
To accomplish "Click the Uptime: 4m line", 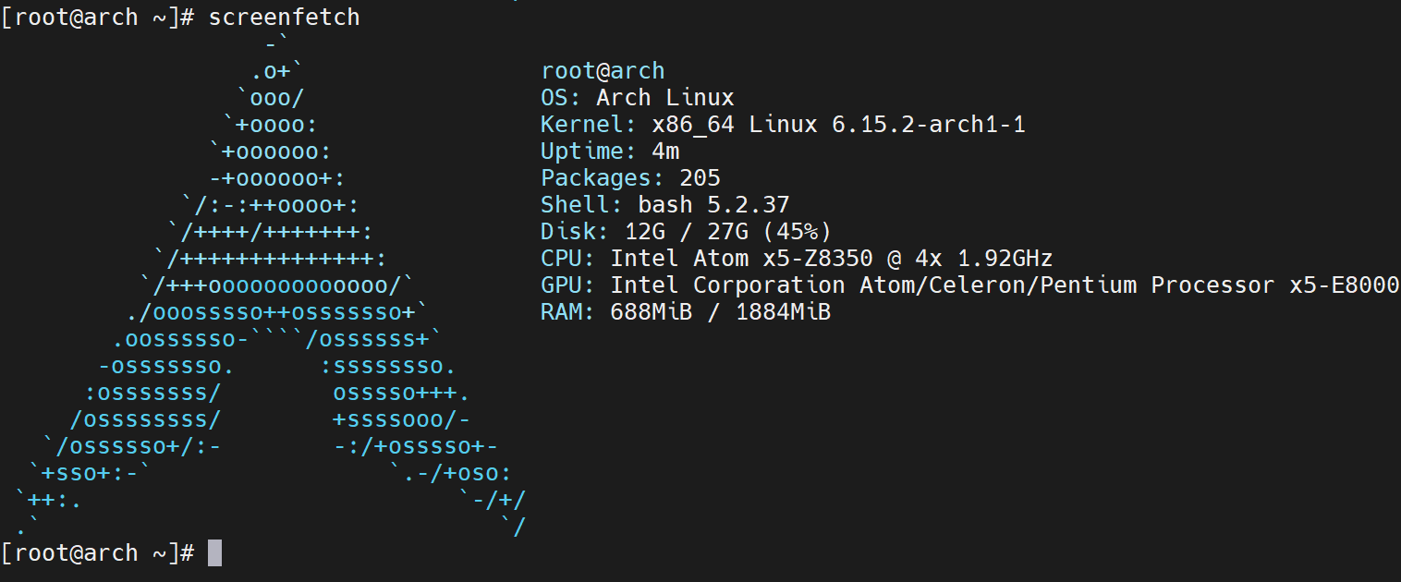I will coord(610,152).
